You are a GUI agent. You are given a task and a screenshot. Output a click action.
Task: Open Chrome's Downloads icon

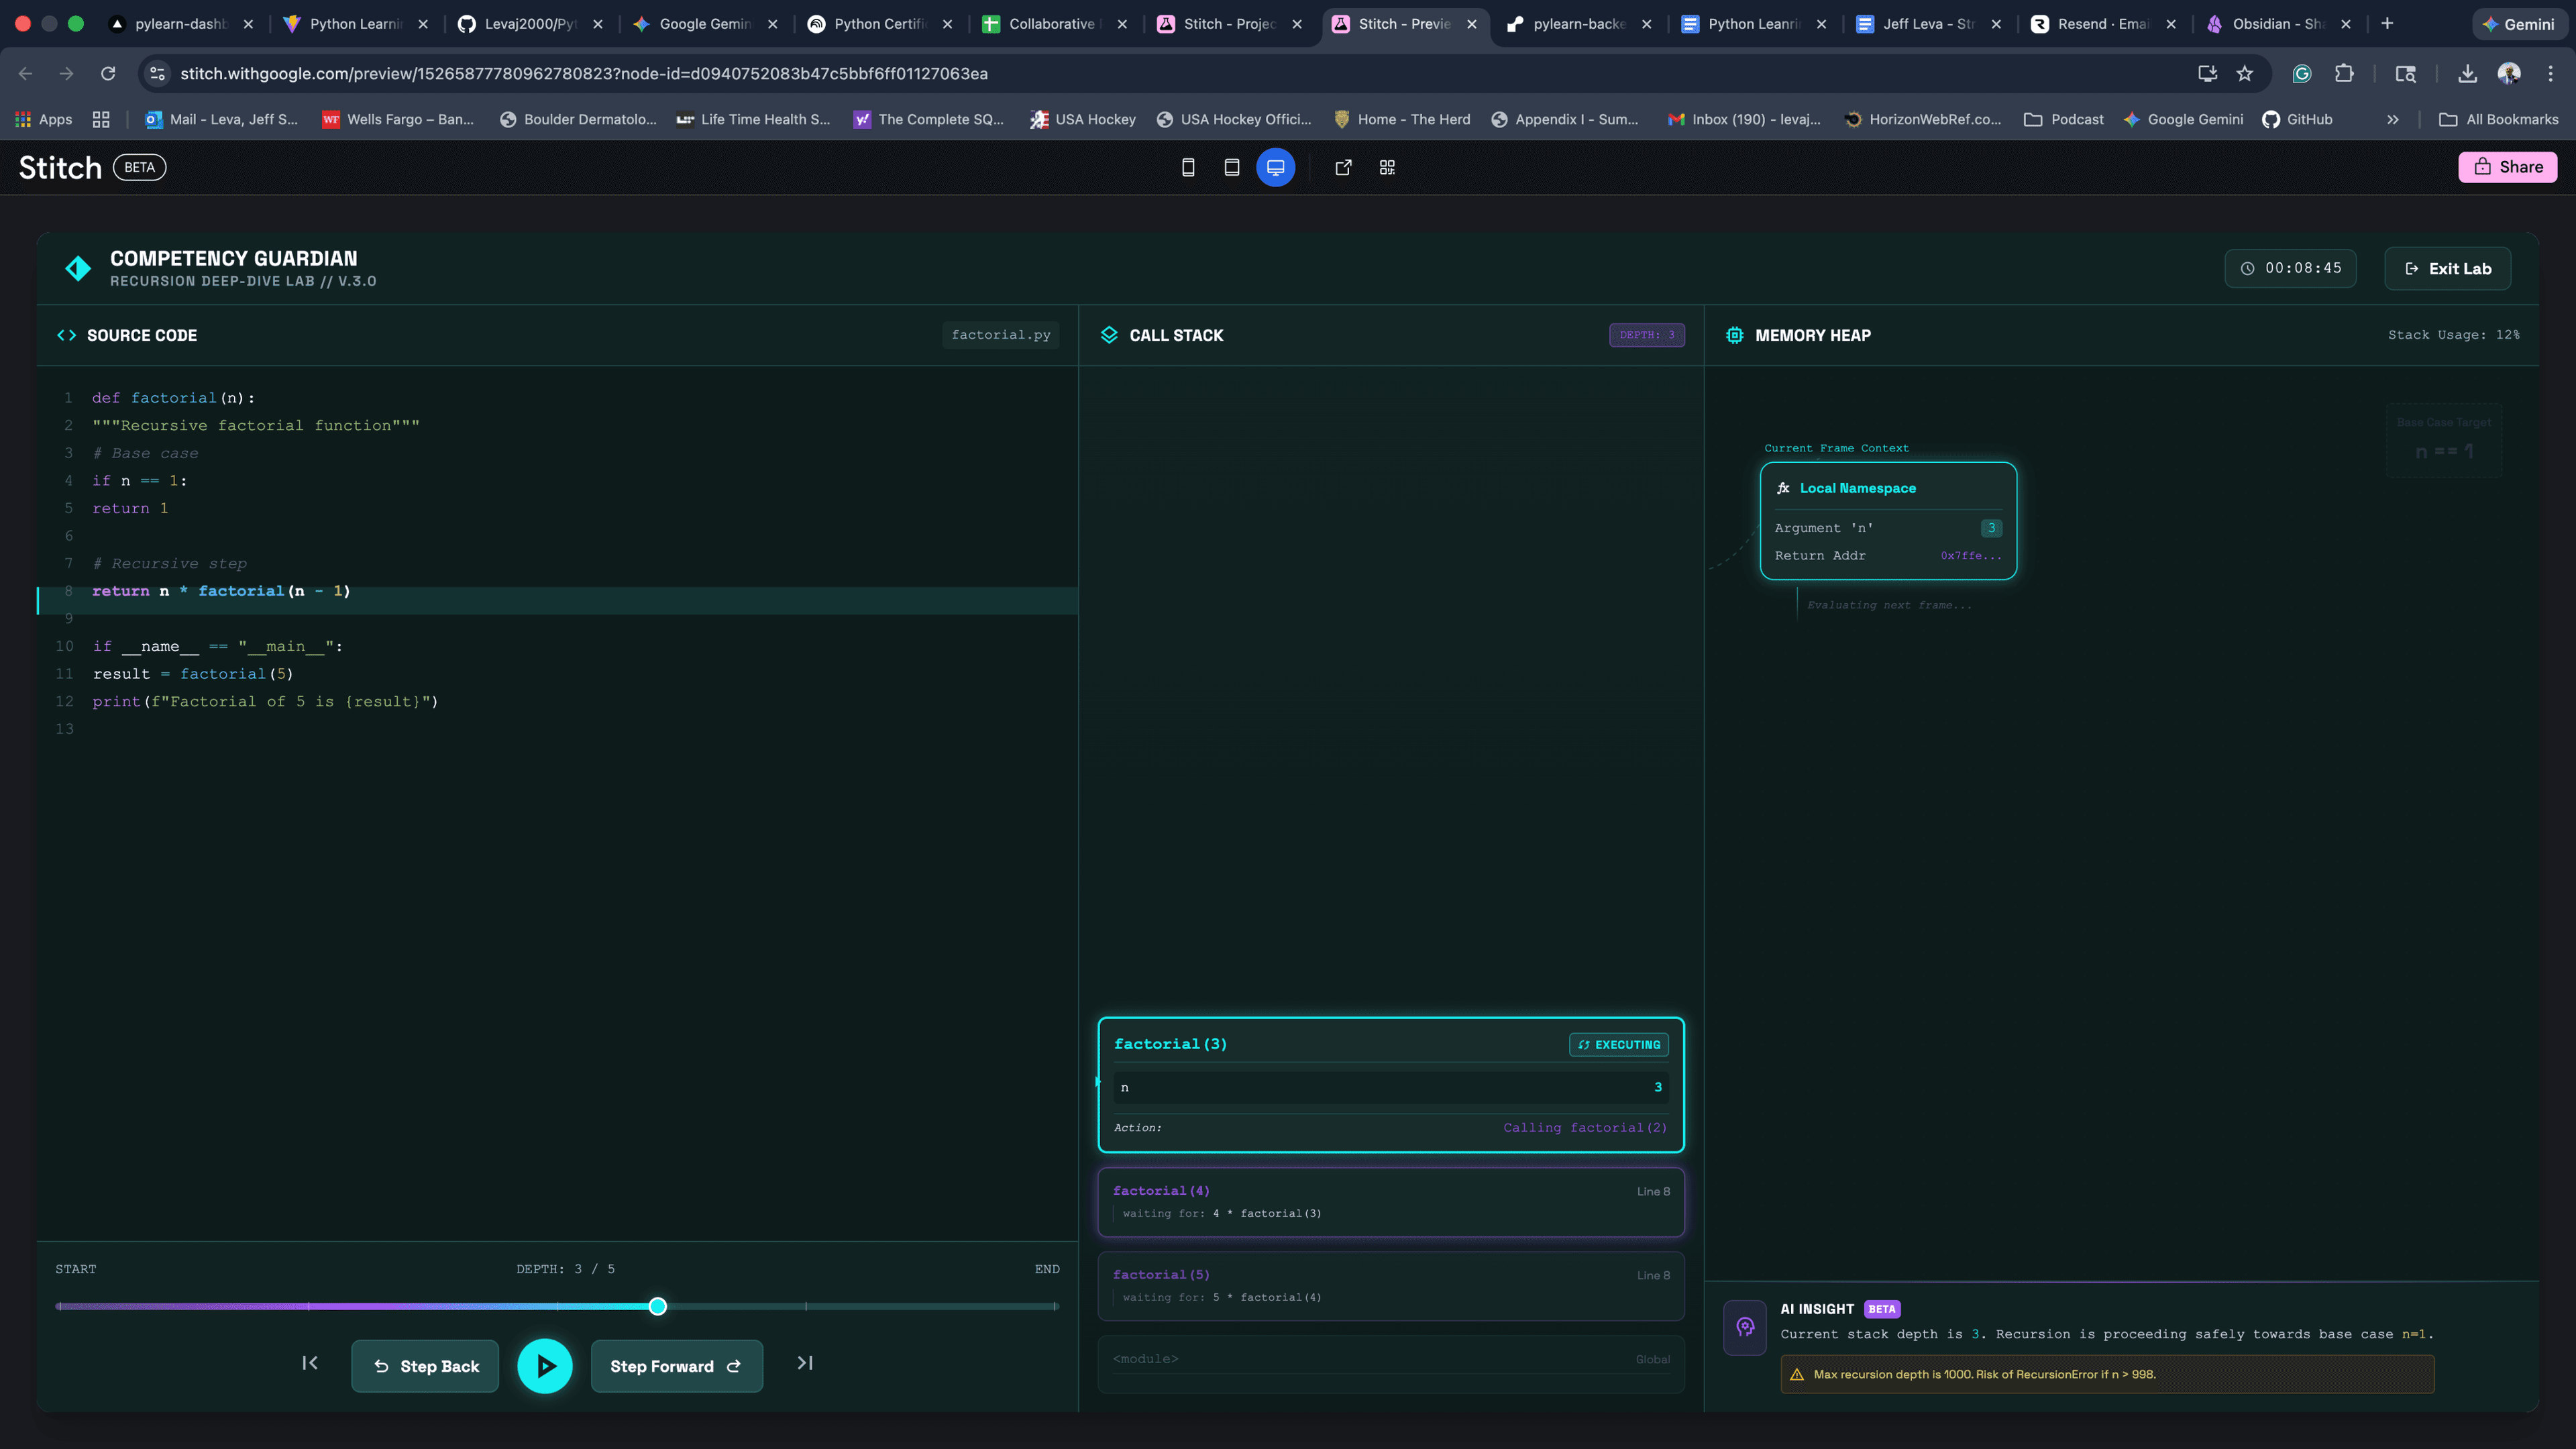click(x=2467, y=73)
